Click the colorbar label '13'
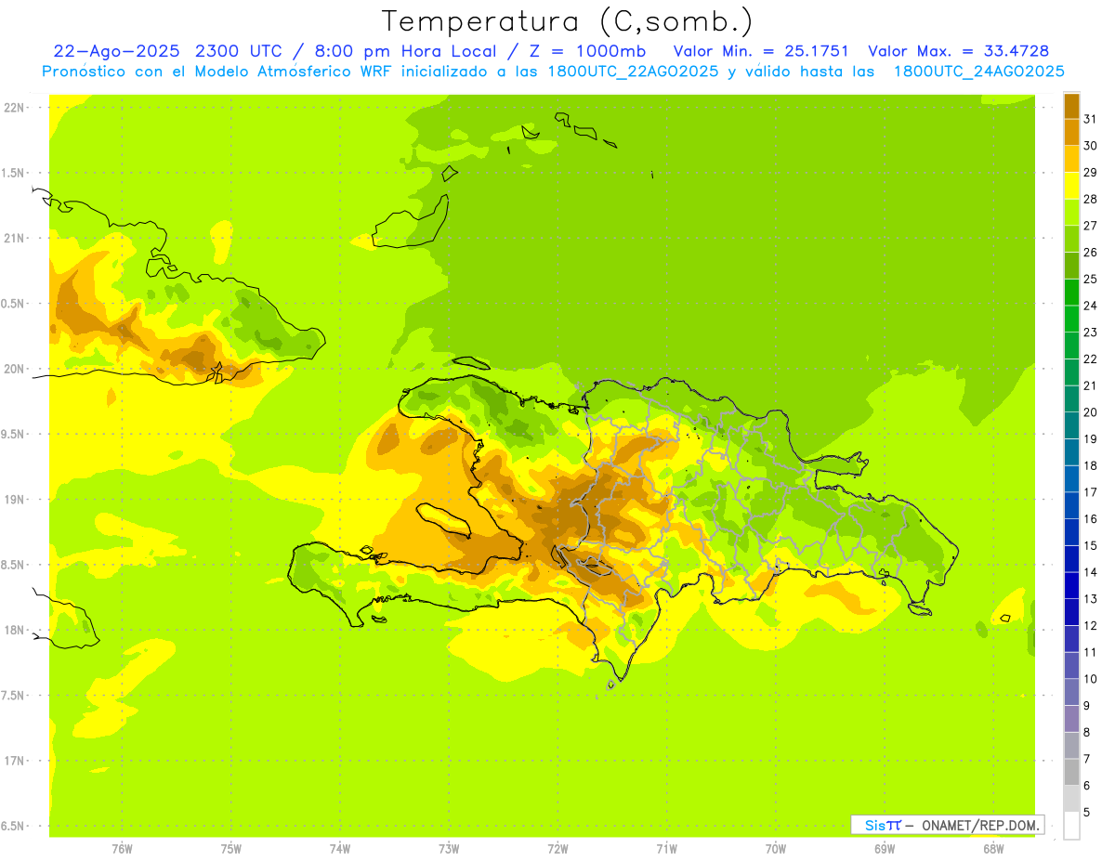This screenshot has width=1115, height=861. pyautogui.click(x=1090, y=599)
